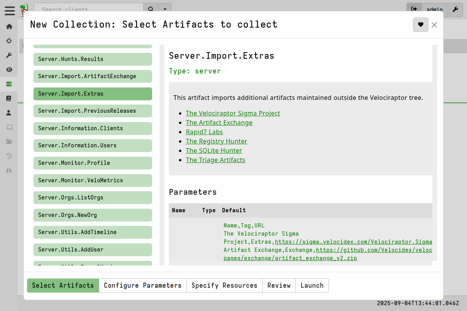
Task: Click the notebook icon in sidebar
Action: (9, 98)
